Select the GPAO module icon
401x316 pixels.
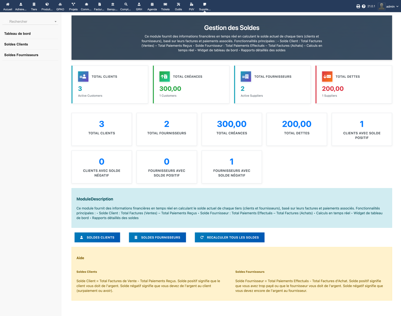[x=60, y=6]
